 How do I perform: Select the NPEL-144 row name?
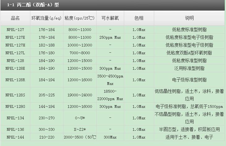pyautogui.click(x=15, y=137)
